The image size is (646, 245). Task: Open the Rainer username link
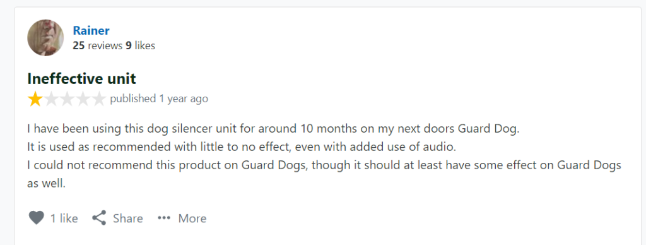point(91,30)
